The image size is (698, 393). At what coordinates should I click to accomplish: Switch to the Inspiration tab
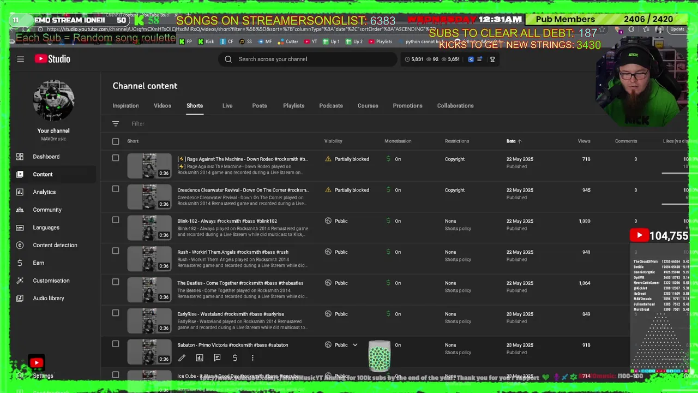pyautogui.click(x=125, y=106)
